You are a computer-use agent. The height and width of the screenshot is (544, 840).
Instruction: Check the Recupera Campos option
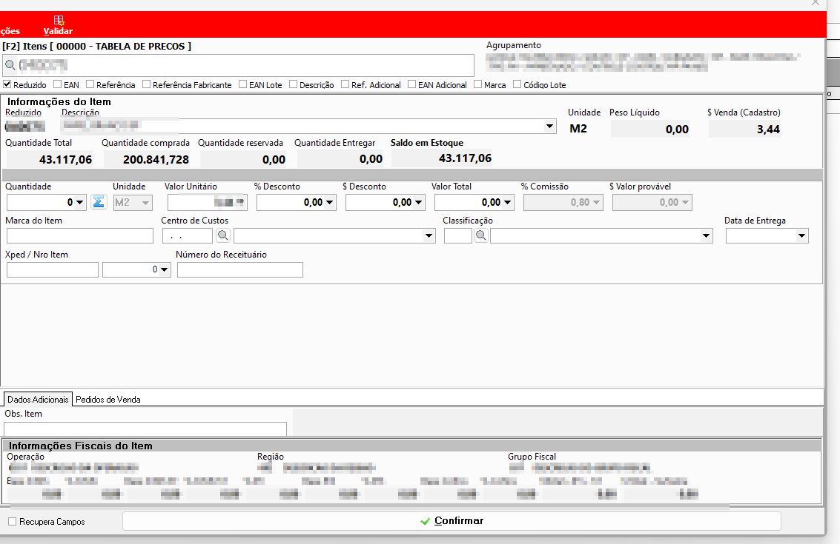tap(13, 522)
